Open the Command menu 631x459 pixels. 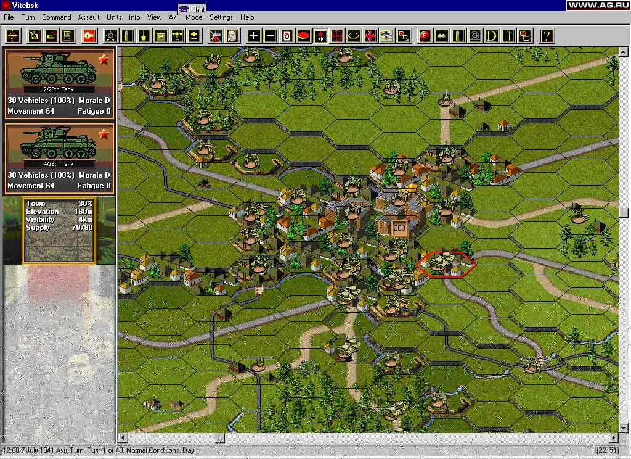click(x=56, y=17)
